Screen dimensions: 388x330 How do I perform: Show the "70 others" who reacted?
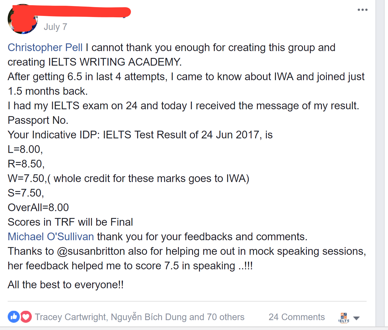click(x=225, y=317)
